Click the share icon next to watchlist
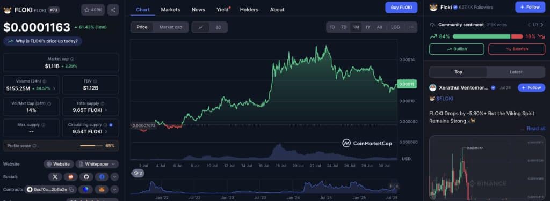Screen dimensions: 550x201 coord(113,10)
